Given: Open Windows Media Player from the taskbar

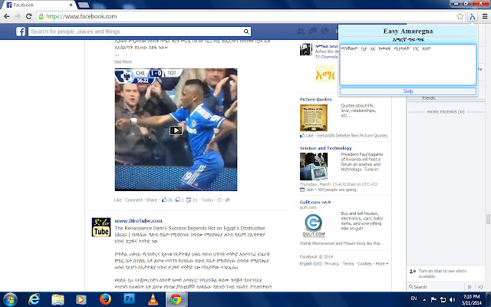Looking at the screenshot, I should click(81, 300).
